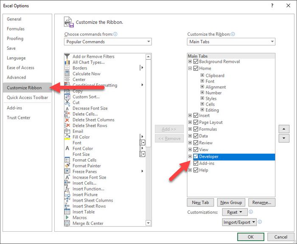
Task: Confirm settings with the OK button
Action: [251, 237]
